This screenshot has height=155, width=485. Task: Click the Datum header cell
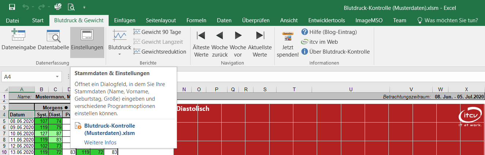pos(22,115)
